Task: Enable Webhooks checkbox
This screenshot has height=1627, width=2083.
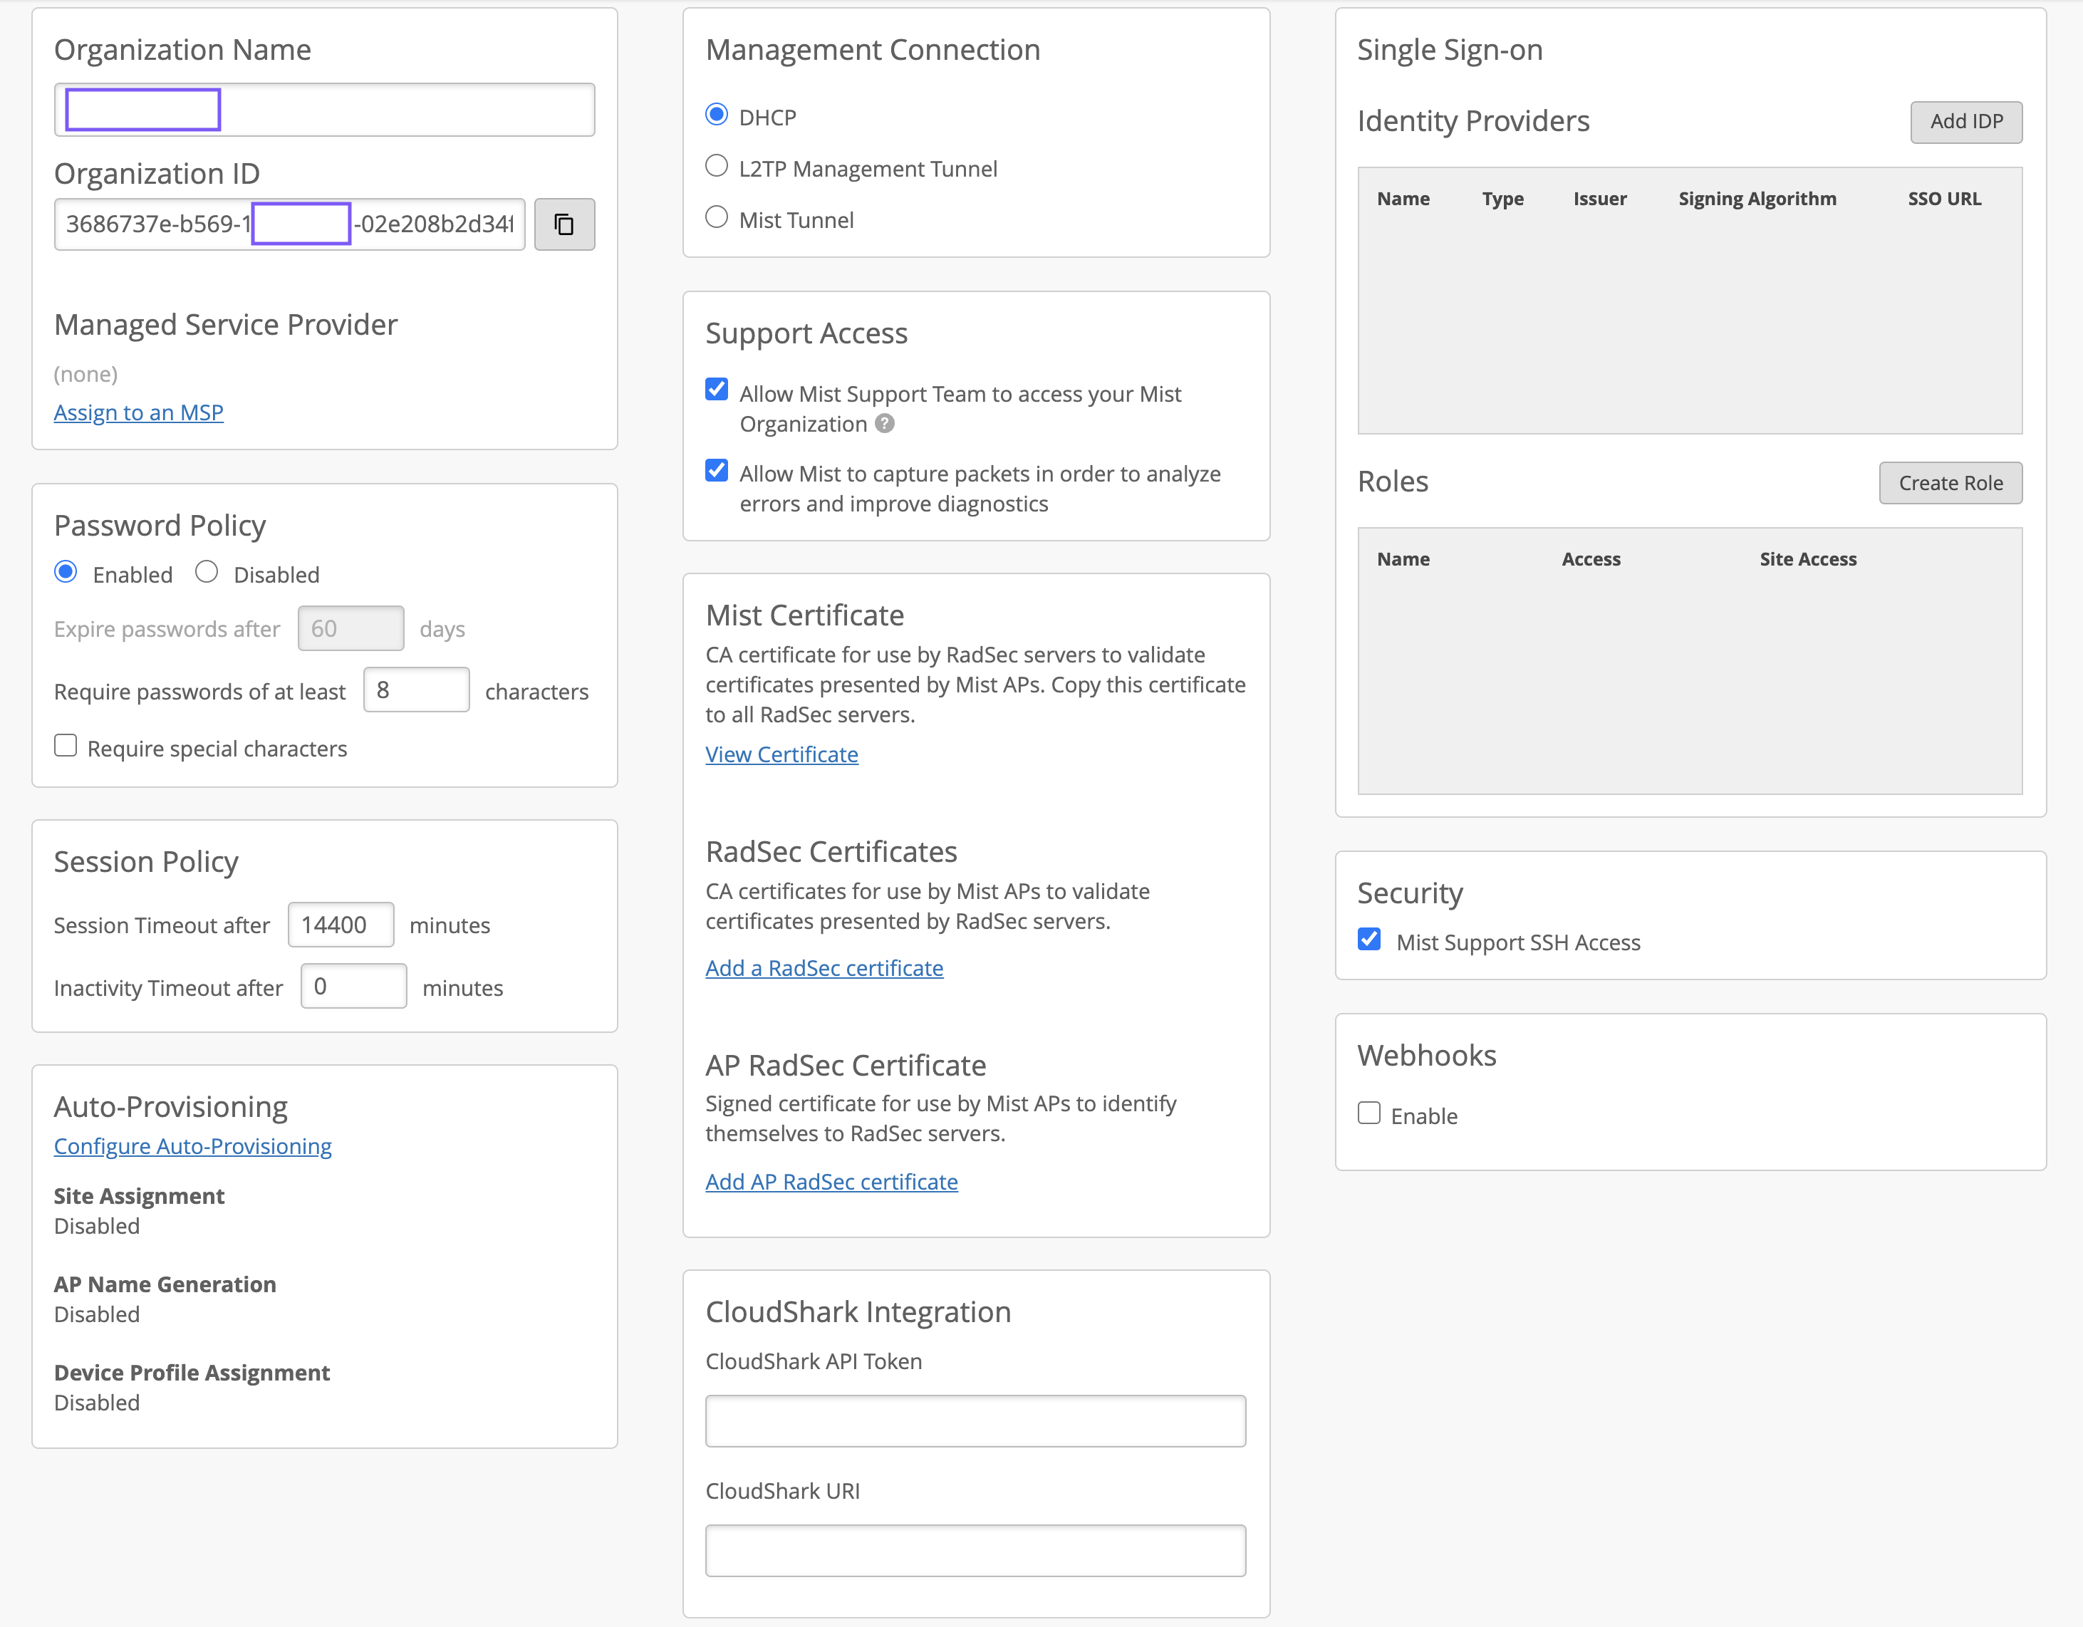Action: tap(1368, 1113)
